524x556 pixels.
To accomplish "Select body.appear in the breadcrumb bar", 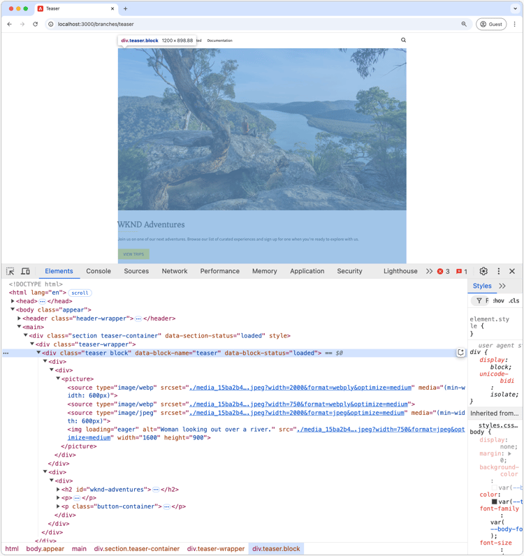I will (x=45, y=548).
